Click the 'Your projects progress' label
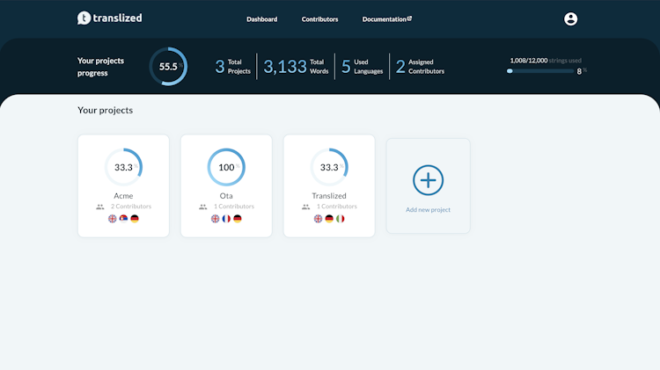The height and width of the screenshot is (370, 660). tap(100, 67)
